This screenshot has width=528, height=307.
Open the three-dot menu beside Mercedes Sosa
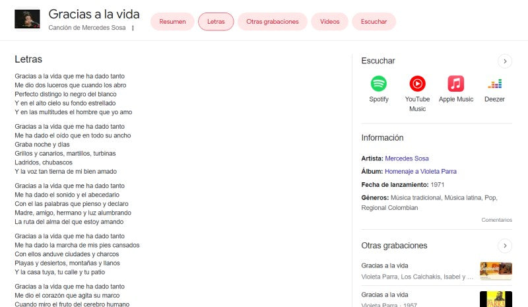133,28
